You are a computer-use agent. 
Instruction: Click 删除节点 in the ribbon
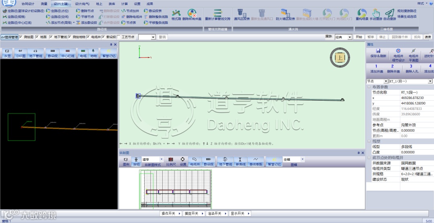click(x=85, y=11)
